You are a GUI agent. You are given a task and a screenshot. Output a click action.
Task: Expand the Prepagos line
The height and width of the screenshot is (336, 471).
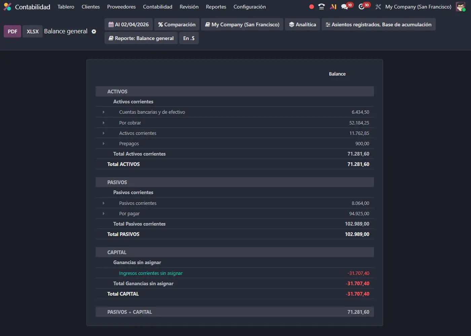104,144
